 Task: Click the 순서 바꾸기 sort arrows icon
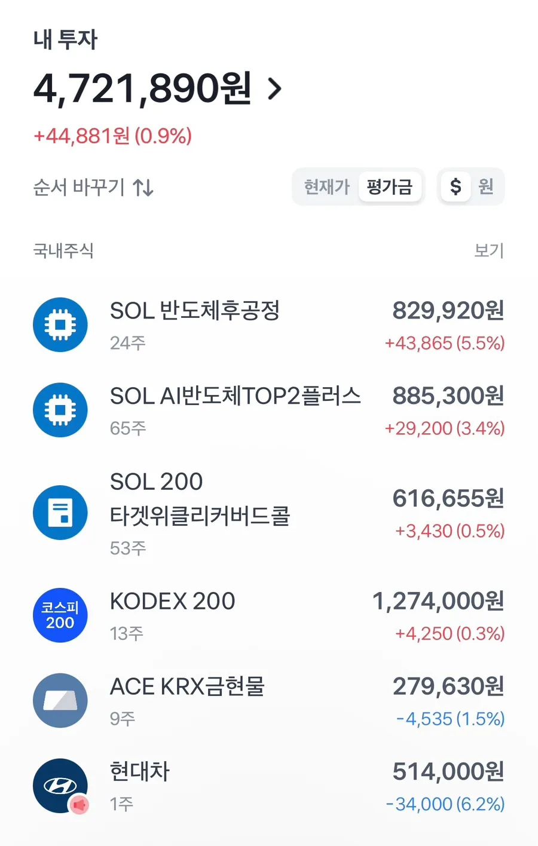[143, 188]
